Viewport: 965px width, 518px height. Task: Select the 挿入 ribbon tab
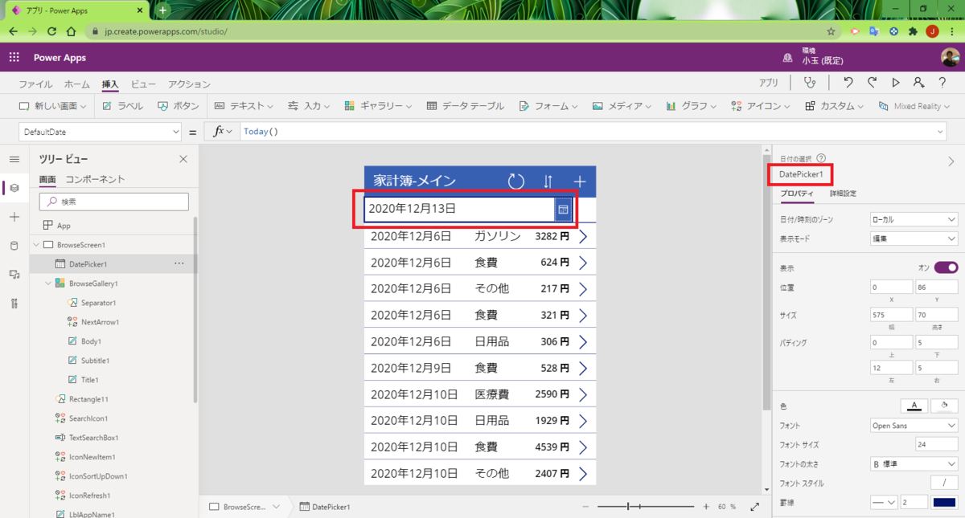point(110,84)
